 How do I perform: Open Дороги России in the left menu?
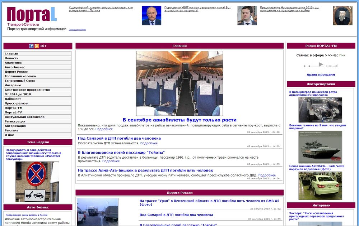38,72
